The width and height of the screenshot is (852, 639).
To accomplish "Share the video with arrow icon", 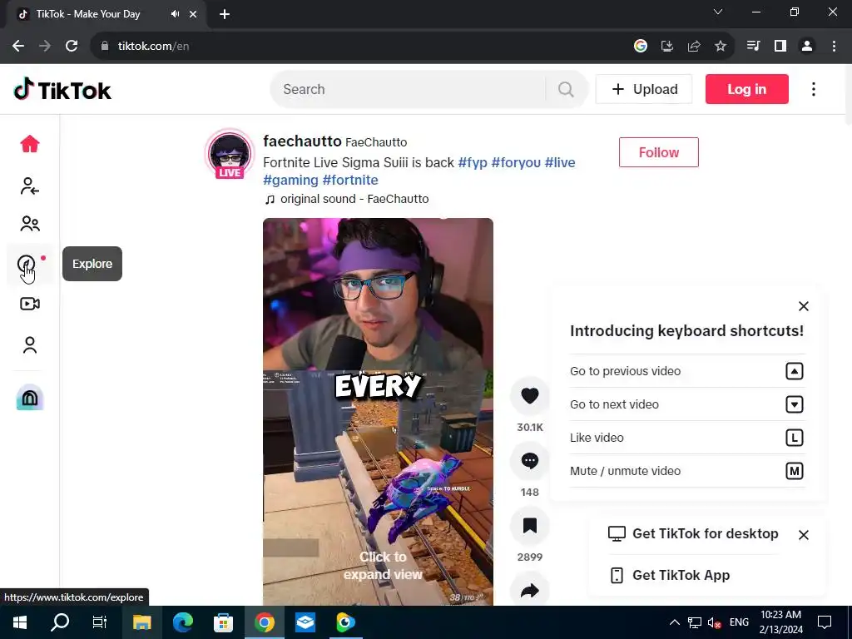I will click(530, 590).
